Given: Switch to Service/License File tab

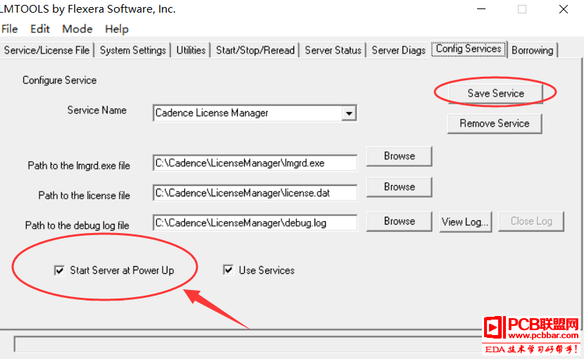Looking at the screenshot, I should [x=46, y=50].
